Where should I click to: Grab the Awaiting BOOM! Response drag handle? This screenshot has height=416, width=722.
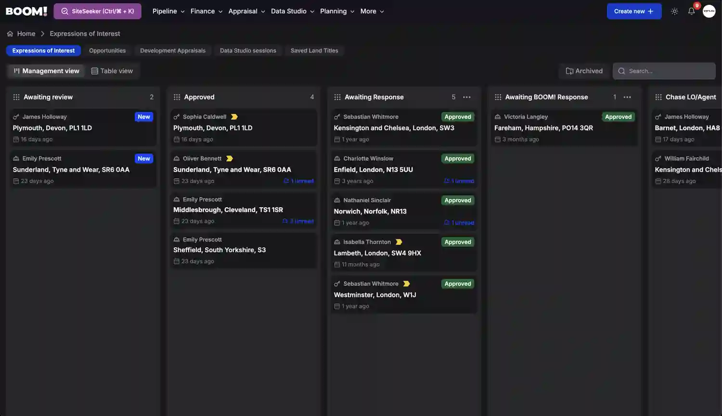(x=498, y=97)
